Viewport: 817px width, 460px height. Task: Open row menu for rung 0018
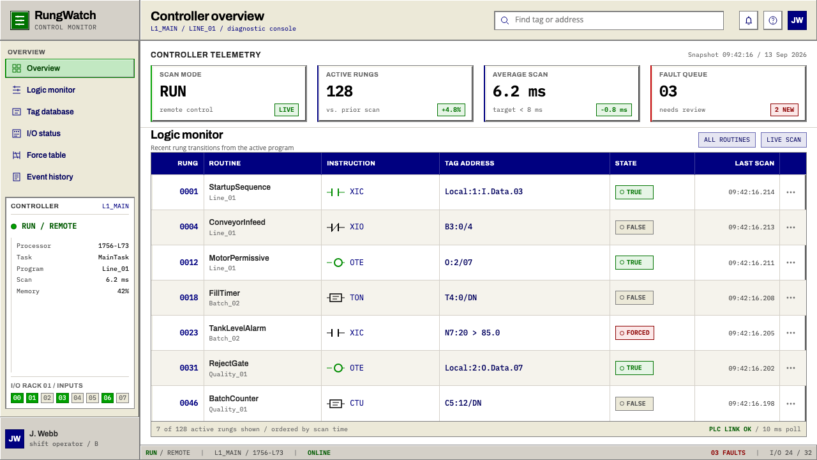click(791, 298)
